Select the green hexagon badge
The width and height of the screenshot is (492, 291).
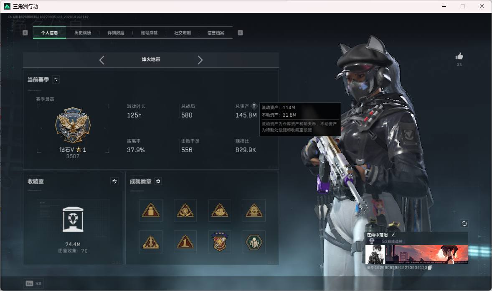[x=254, y=242]
